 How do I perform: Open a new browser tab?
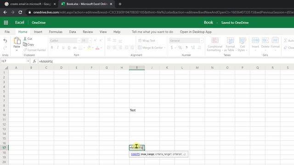pyautogui.click(x=120, y=4)
